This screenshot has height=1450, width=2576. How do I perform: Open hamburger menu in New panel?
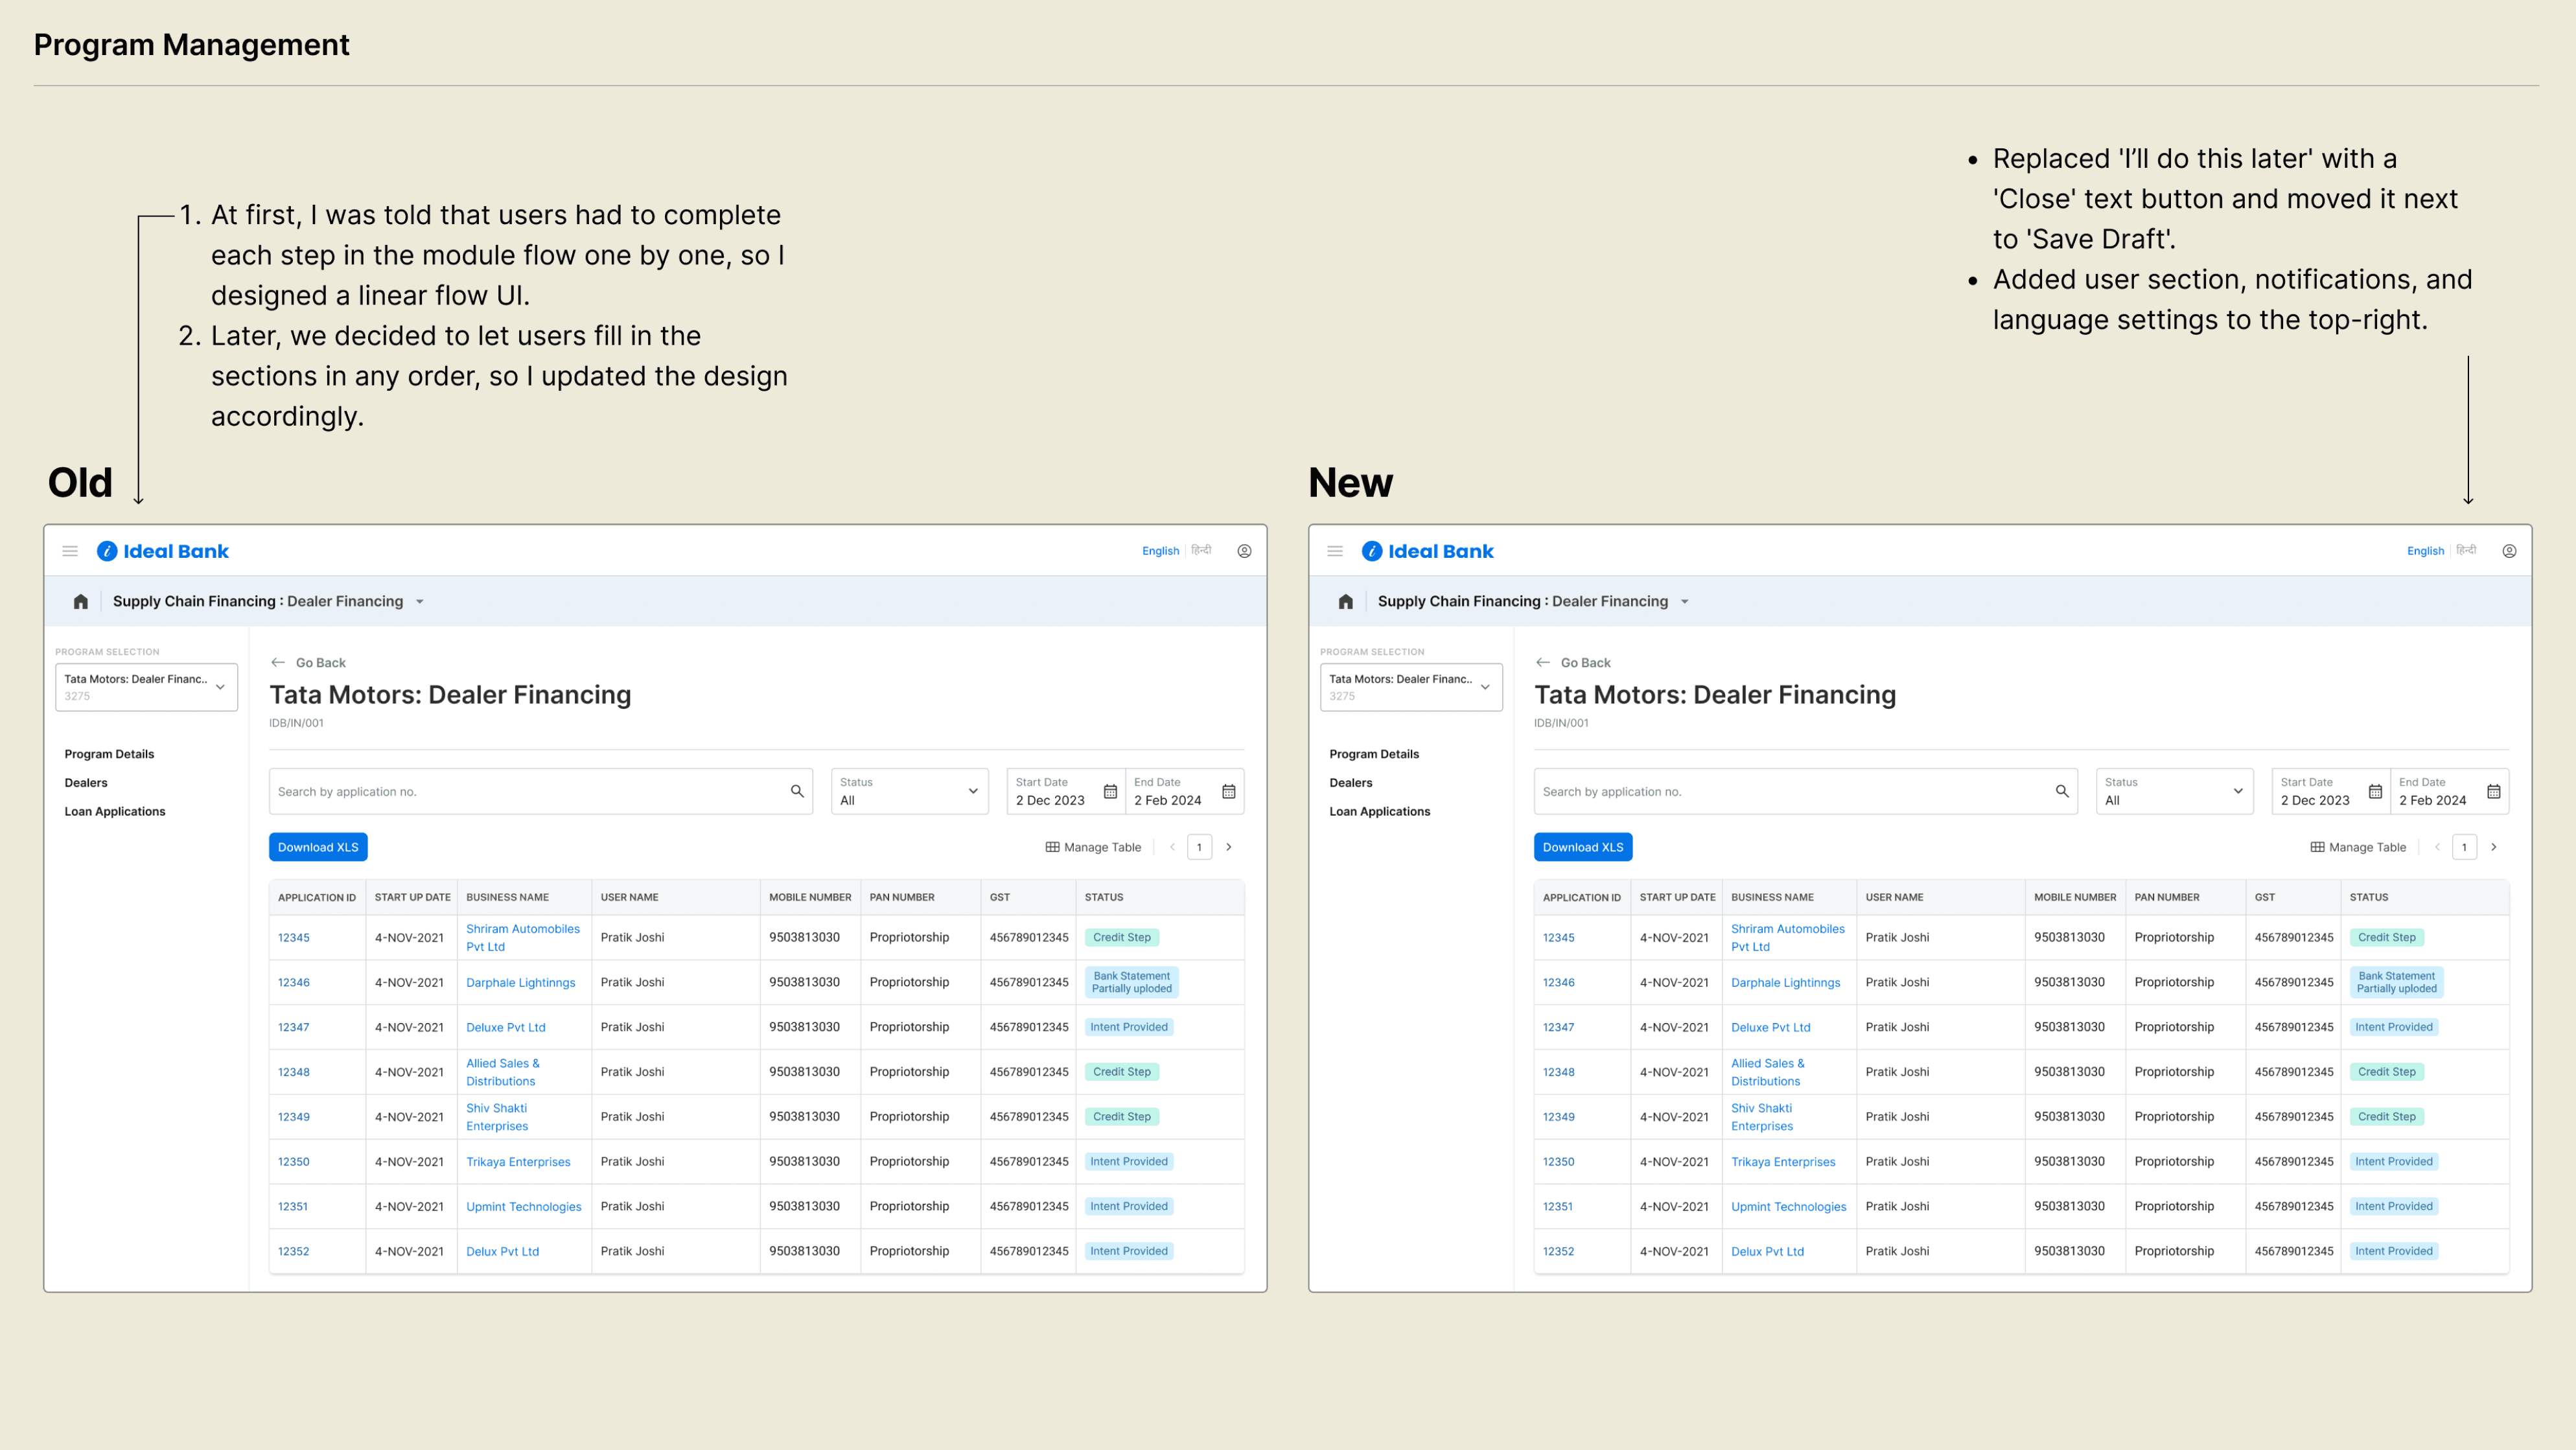[1335, 551]
